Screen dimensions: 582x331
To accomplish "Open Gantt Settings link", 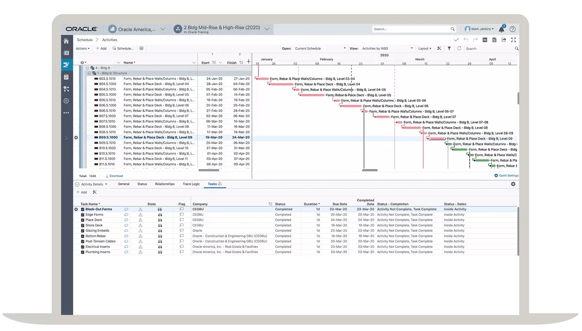I will (x=506, y=175).
